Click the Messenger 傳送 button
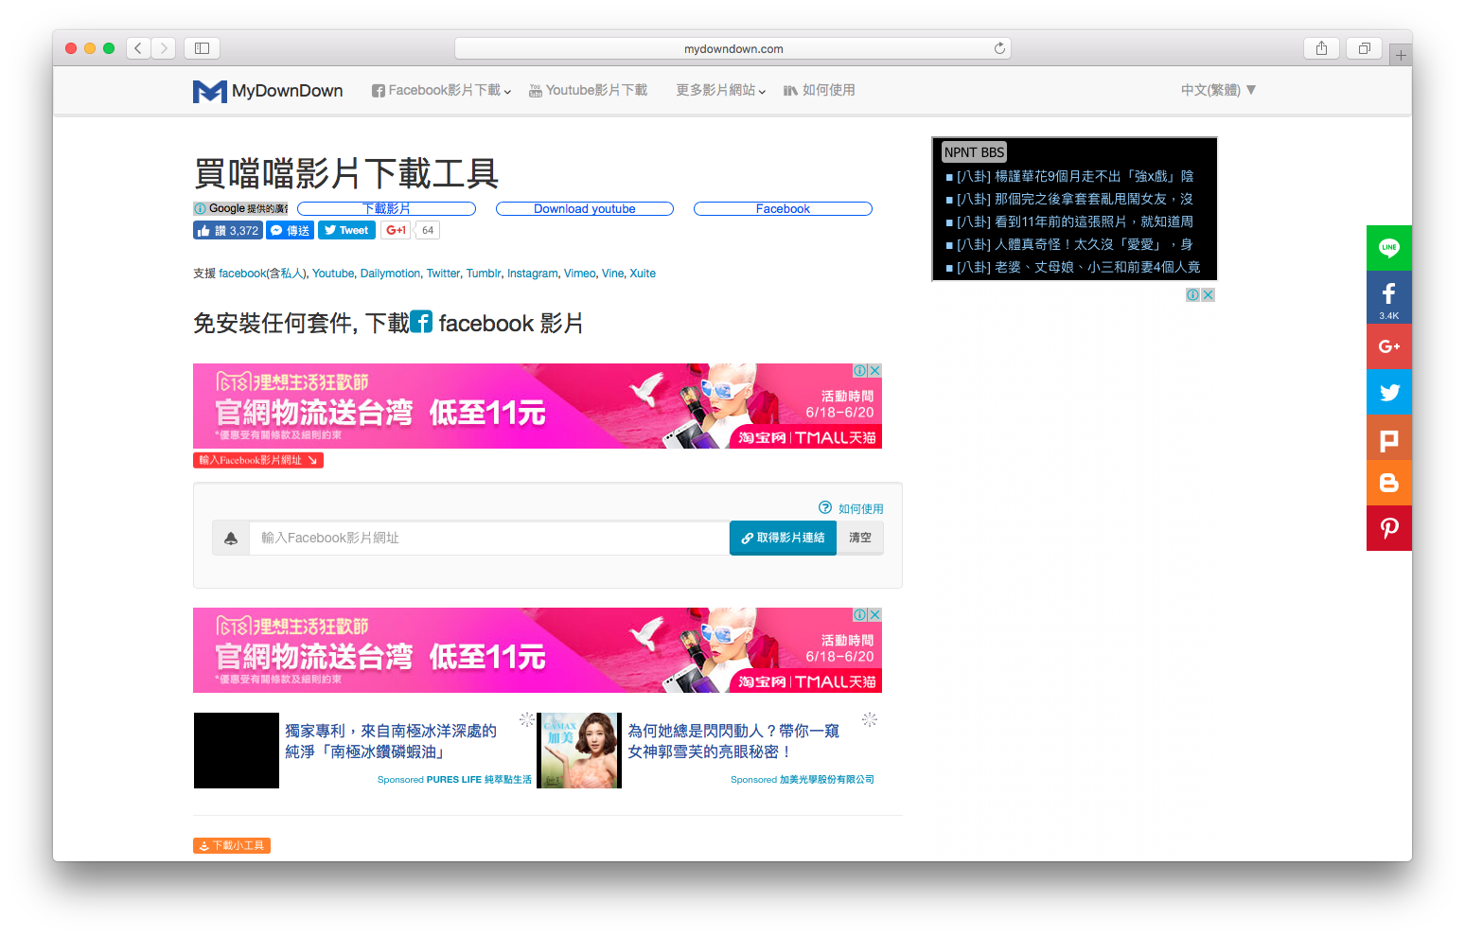Viewport: 1465px width, 937px height. pyautogui.click(x=290, y=230)
